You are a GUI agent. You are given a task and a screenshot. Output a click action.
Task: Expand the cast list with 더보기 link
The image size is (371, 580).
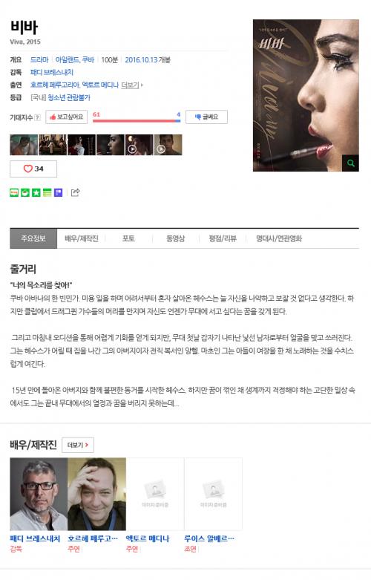tap(131, 85)
